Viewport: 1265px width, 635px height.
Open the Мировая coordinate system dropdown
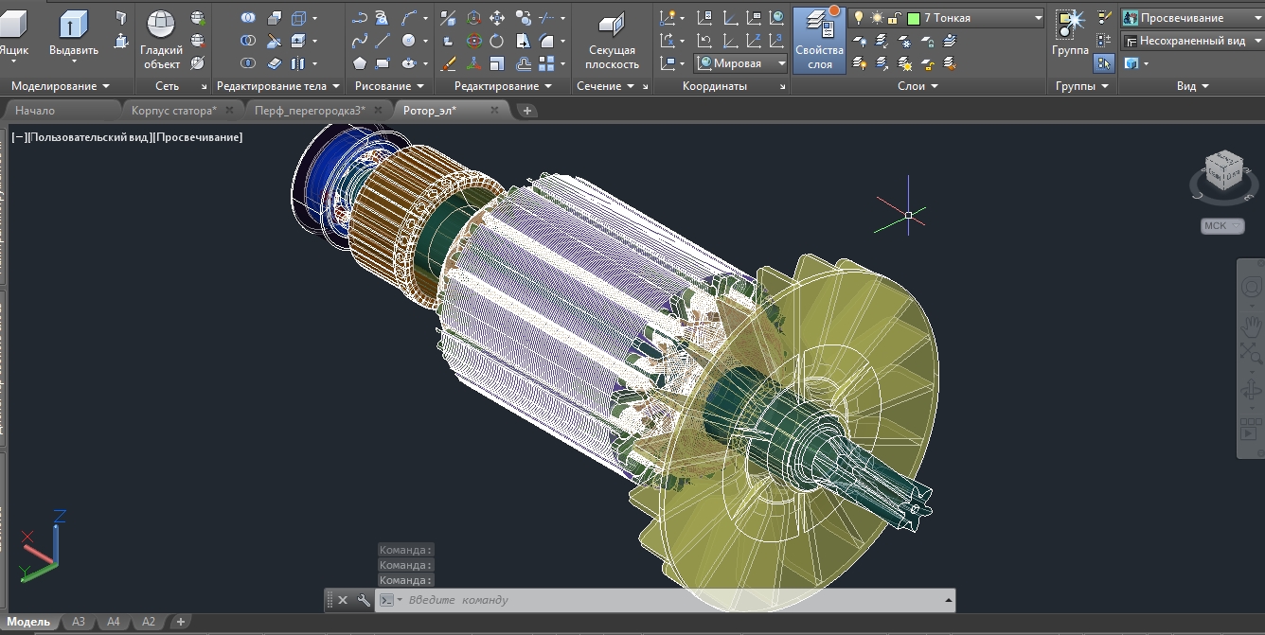(x=740, y=63)
